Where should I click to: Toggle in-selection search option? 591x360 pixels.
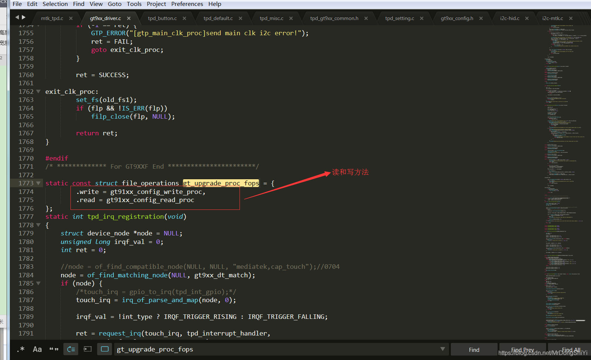coord(88,349)
